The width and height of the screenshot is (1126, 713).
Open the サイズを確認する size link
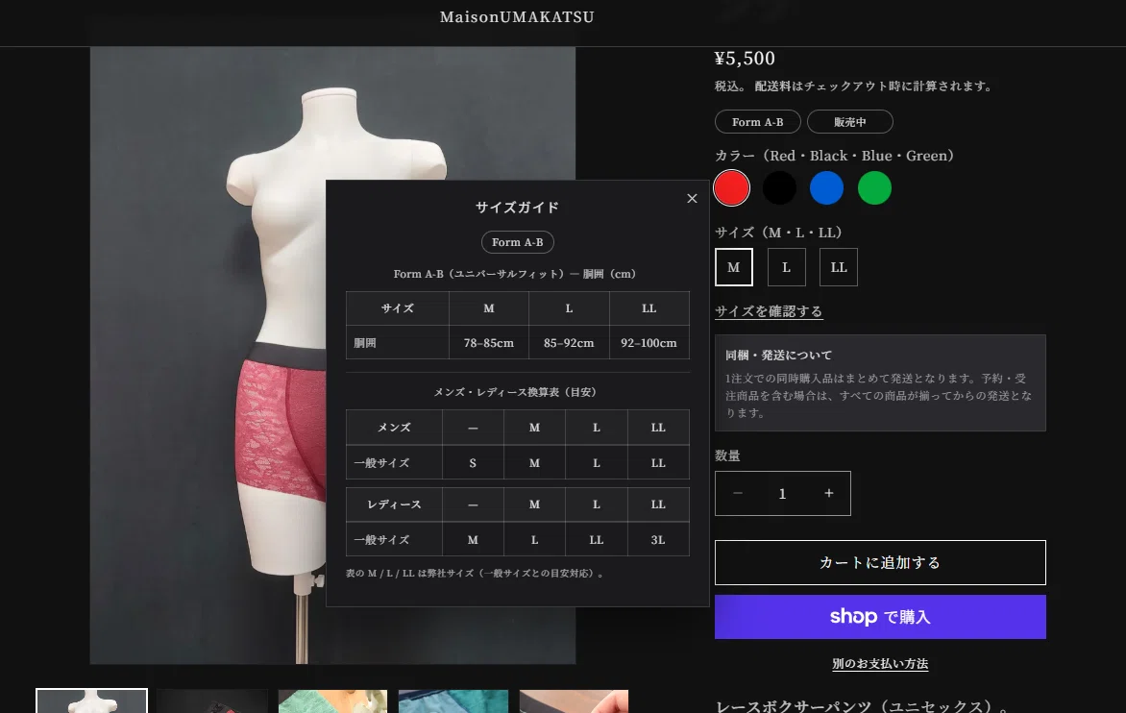tap(769, 311)
